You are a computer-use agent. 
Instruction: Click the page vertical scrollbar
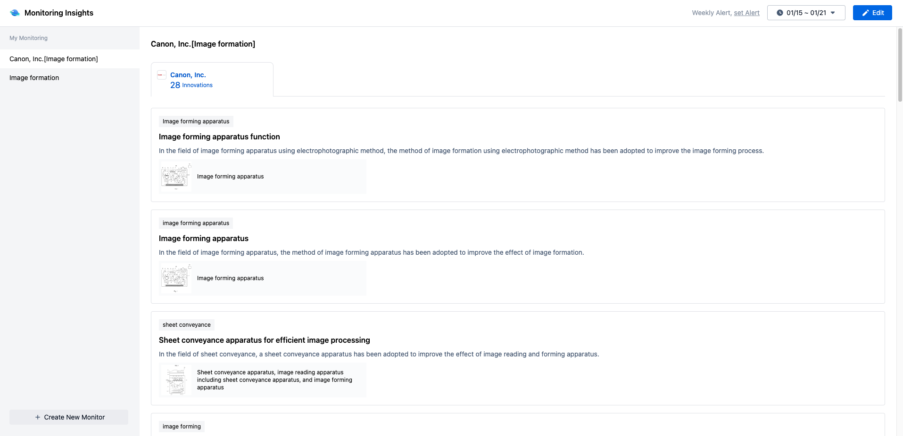coord(900,66)
